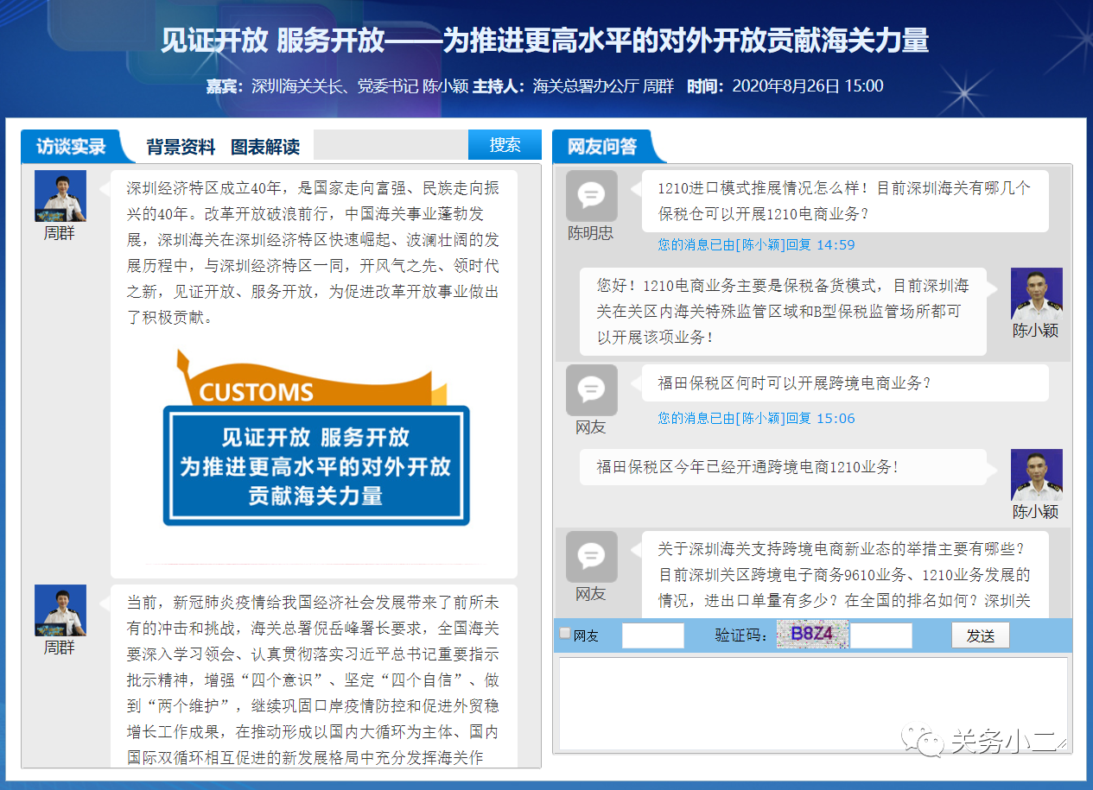This screenshot has width=1093, height=790.
Task: Click the 发送 button
Action: point(981,635)
